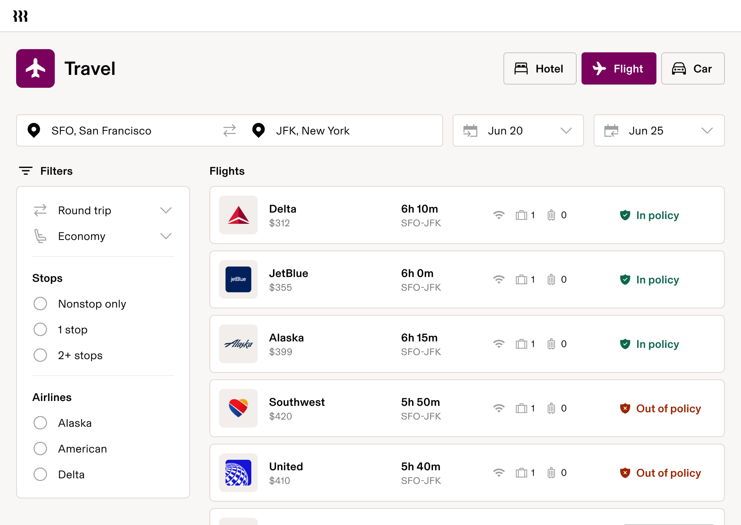Screen dimensions: 741x525
Task: Switch to the Hotel tab
Action: pyautogui.click(x=540, y=68)
